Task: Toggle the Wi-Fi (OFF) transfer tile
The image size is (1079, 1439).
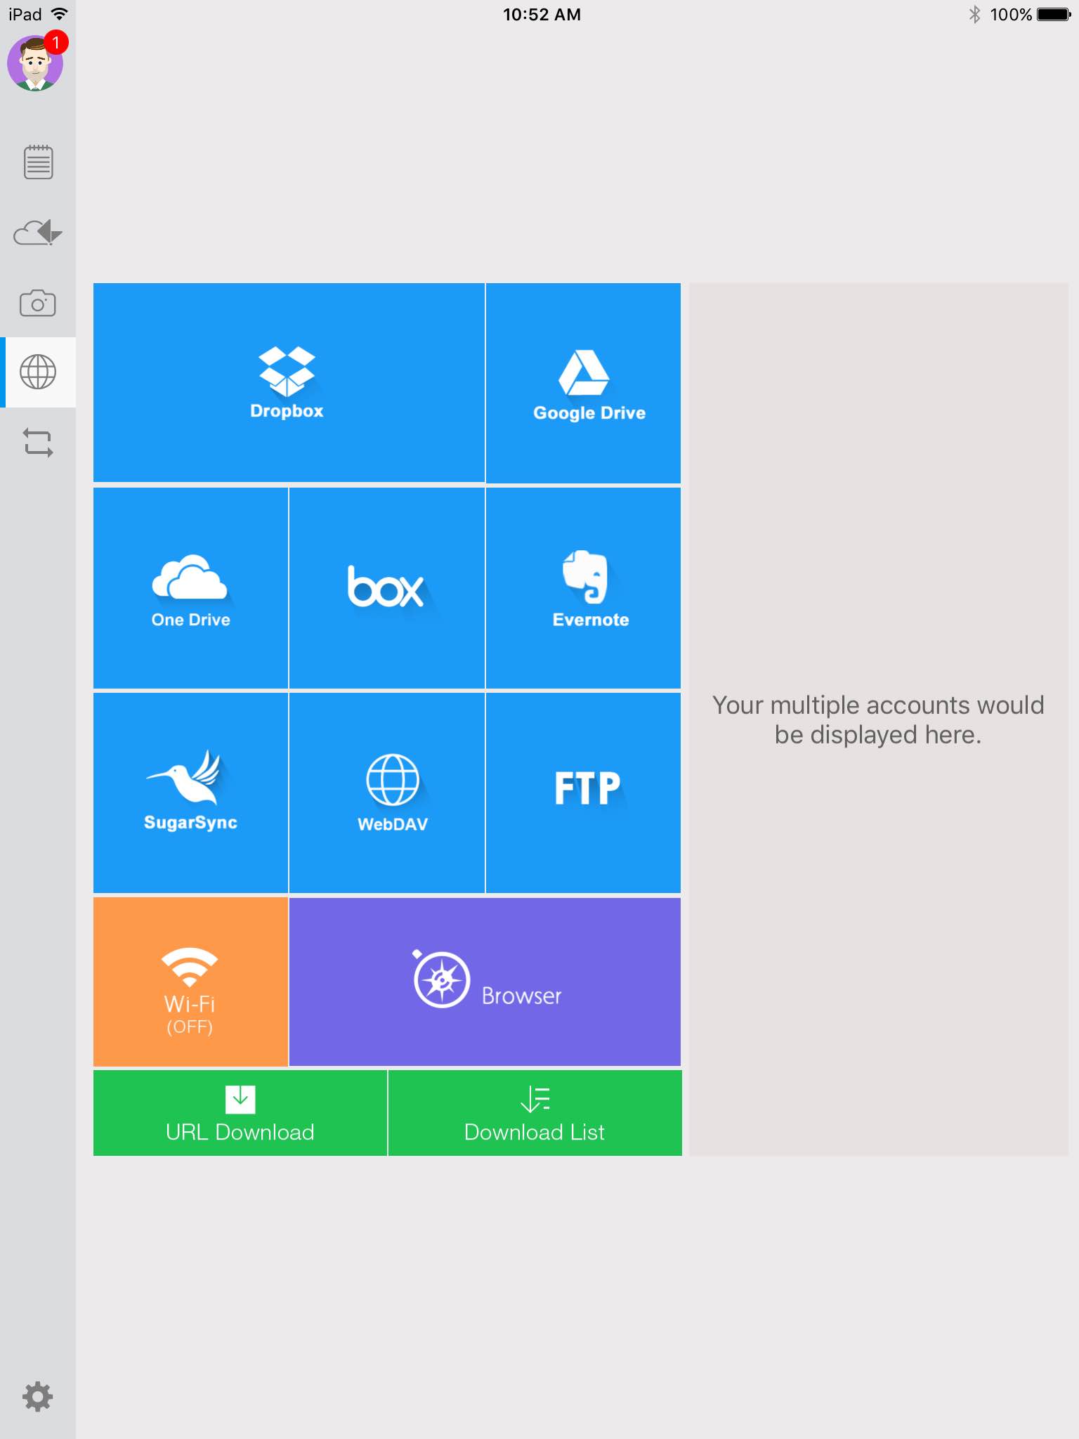Action: point(190,982)
